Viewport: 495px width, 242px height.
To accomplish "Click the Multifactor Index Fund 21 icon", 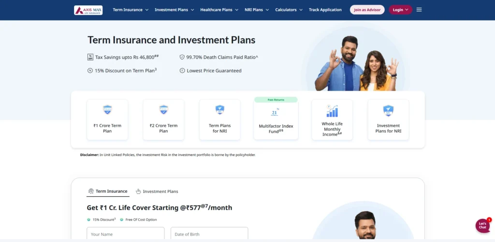I will (x=275, y=112).
